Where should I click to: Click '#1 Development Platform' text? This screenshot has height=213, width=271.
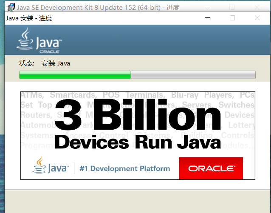click(125, 168)
